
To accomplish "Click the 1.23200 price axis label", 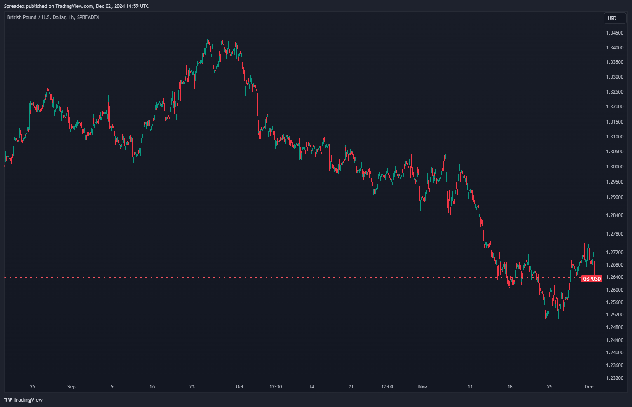I will point(614,378).
